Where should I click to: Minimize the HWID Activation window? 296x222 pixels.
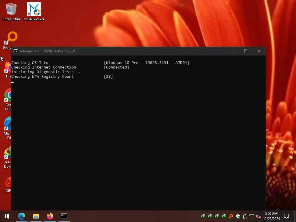click(233, 51)
